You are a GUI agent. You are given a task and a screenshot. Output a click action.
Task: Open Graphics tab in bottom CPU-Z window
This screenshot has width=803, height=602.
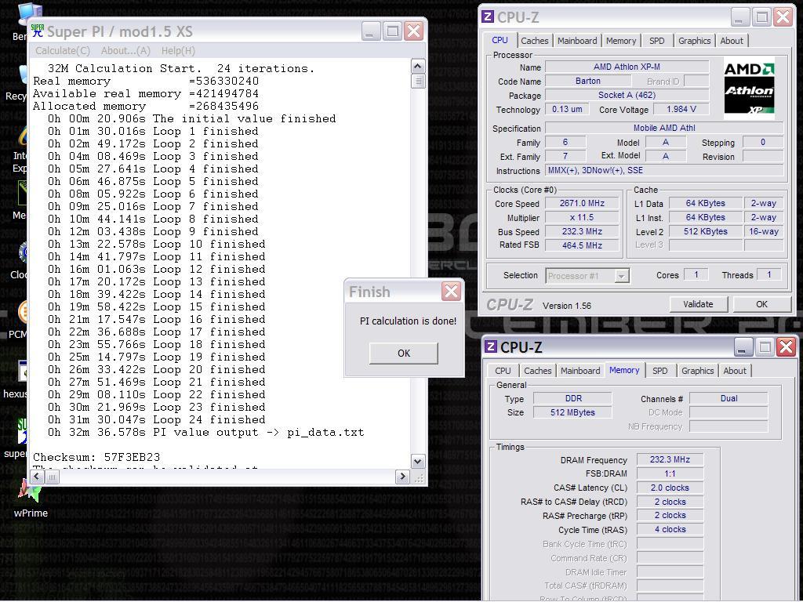click(x=697, y=371)
